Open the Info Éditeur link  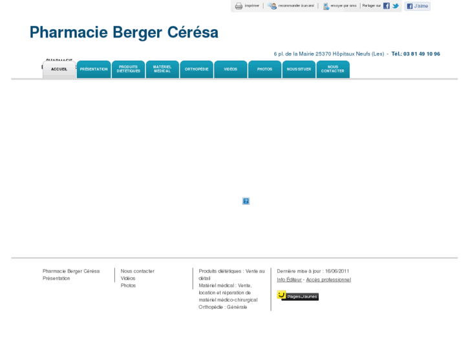(289, 280)
